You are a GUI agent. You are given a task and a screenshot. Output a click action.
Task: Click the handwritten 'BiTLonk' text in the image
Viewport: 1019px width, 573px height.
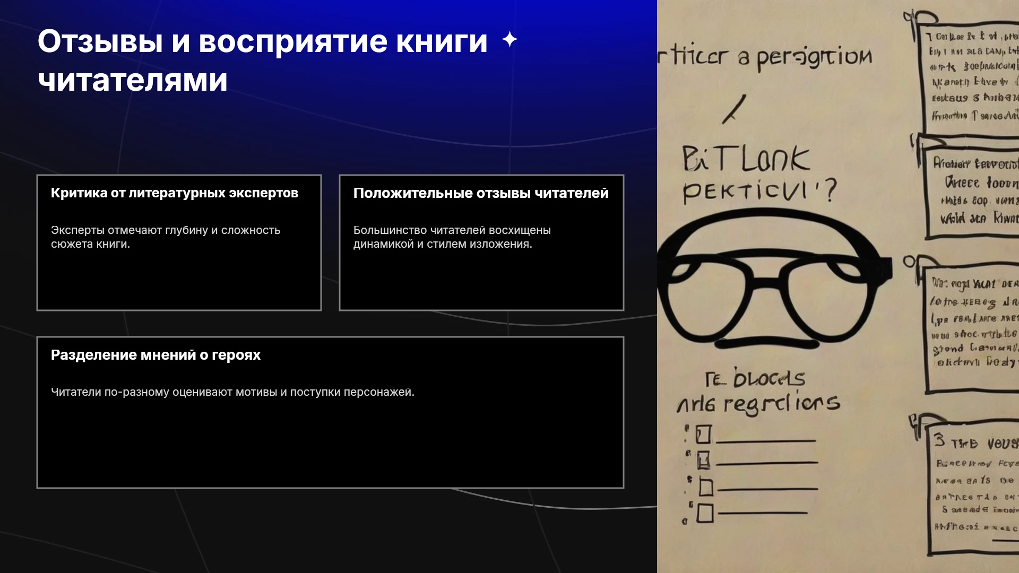coord(746,159)
